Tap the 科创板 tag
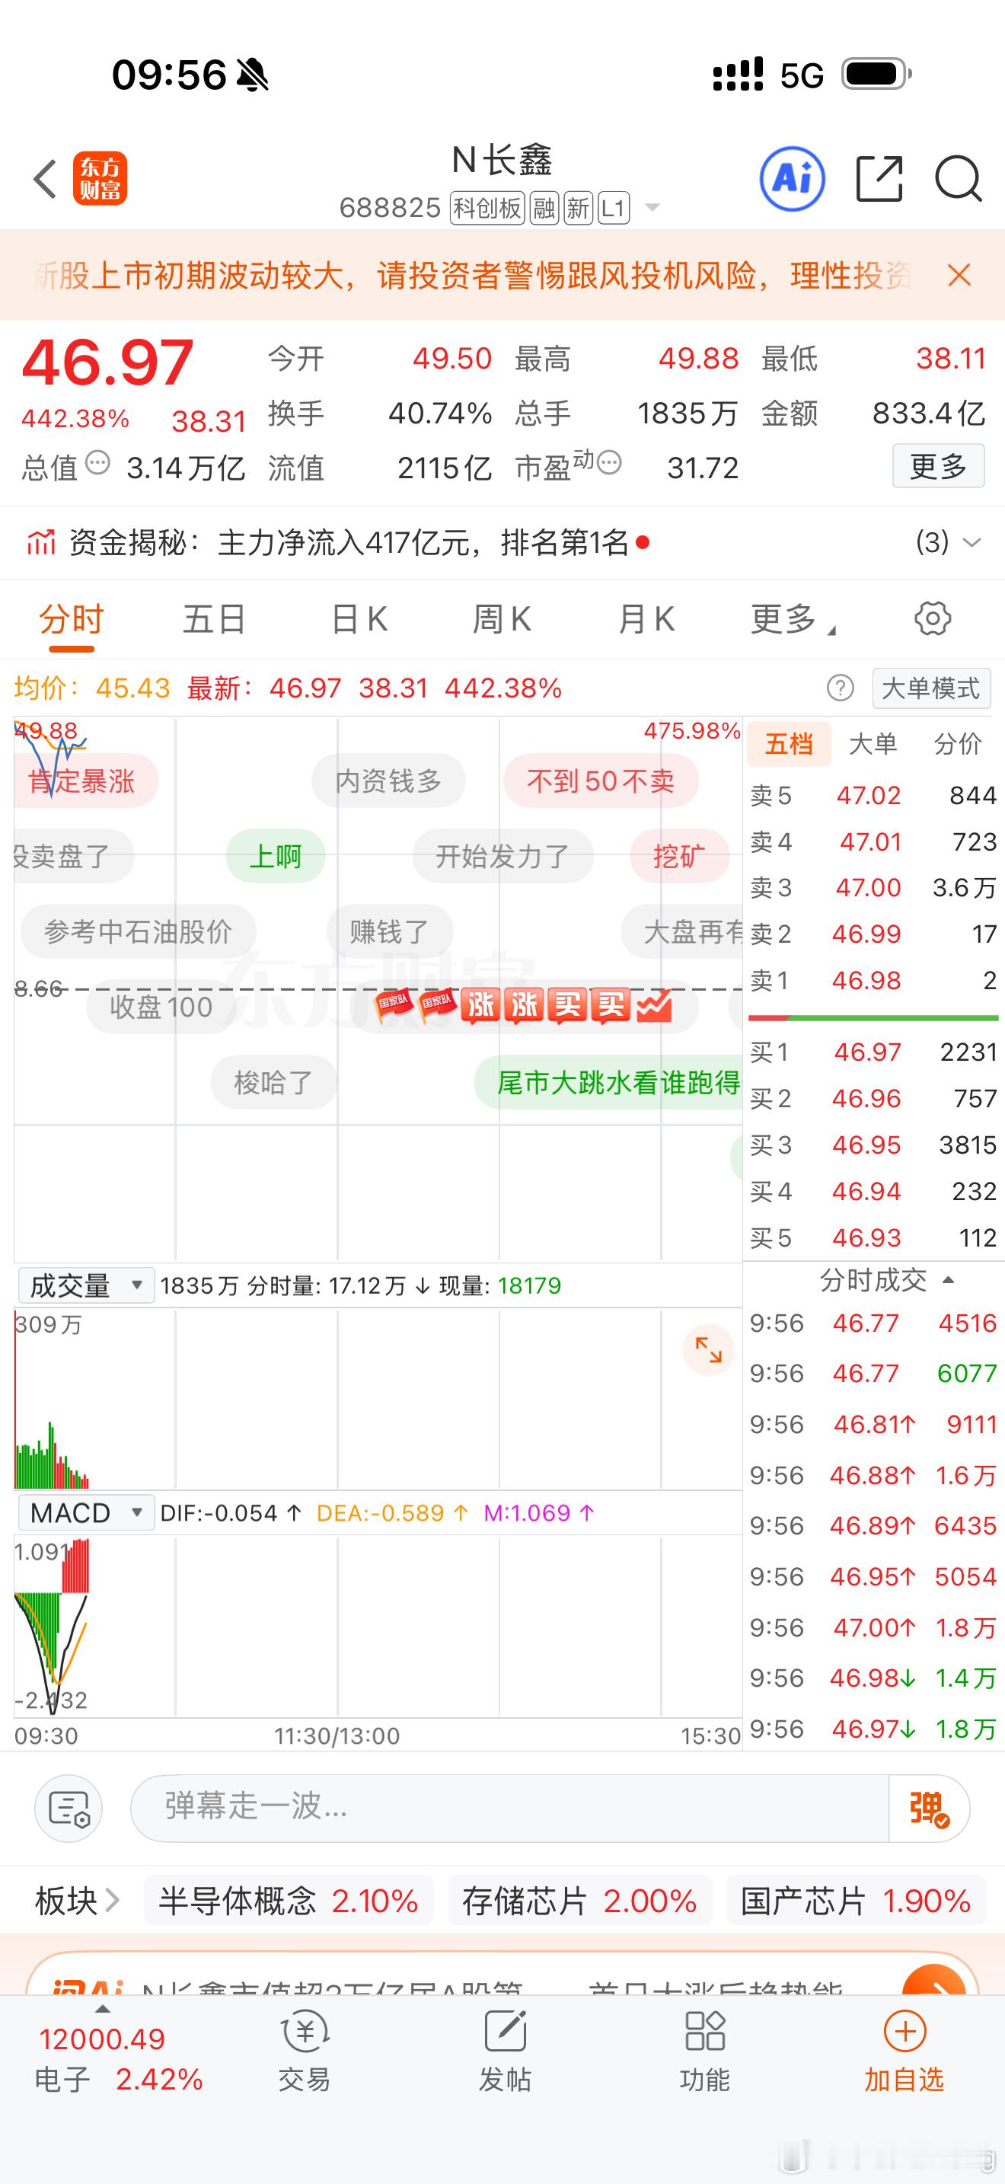 pos(487,207)
